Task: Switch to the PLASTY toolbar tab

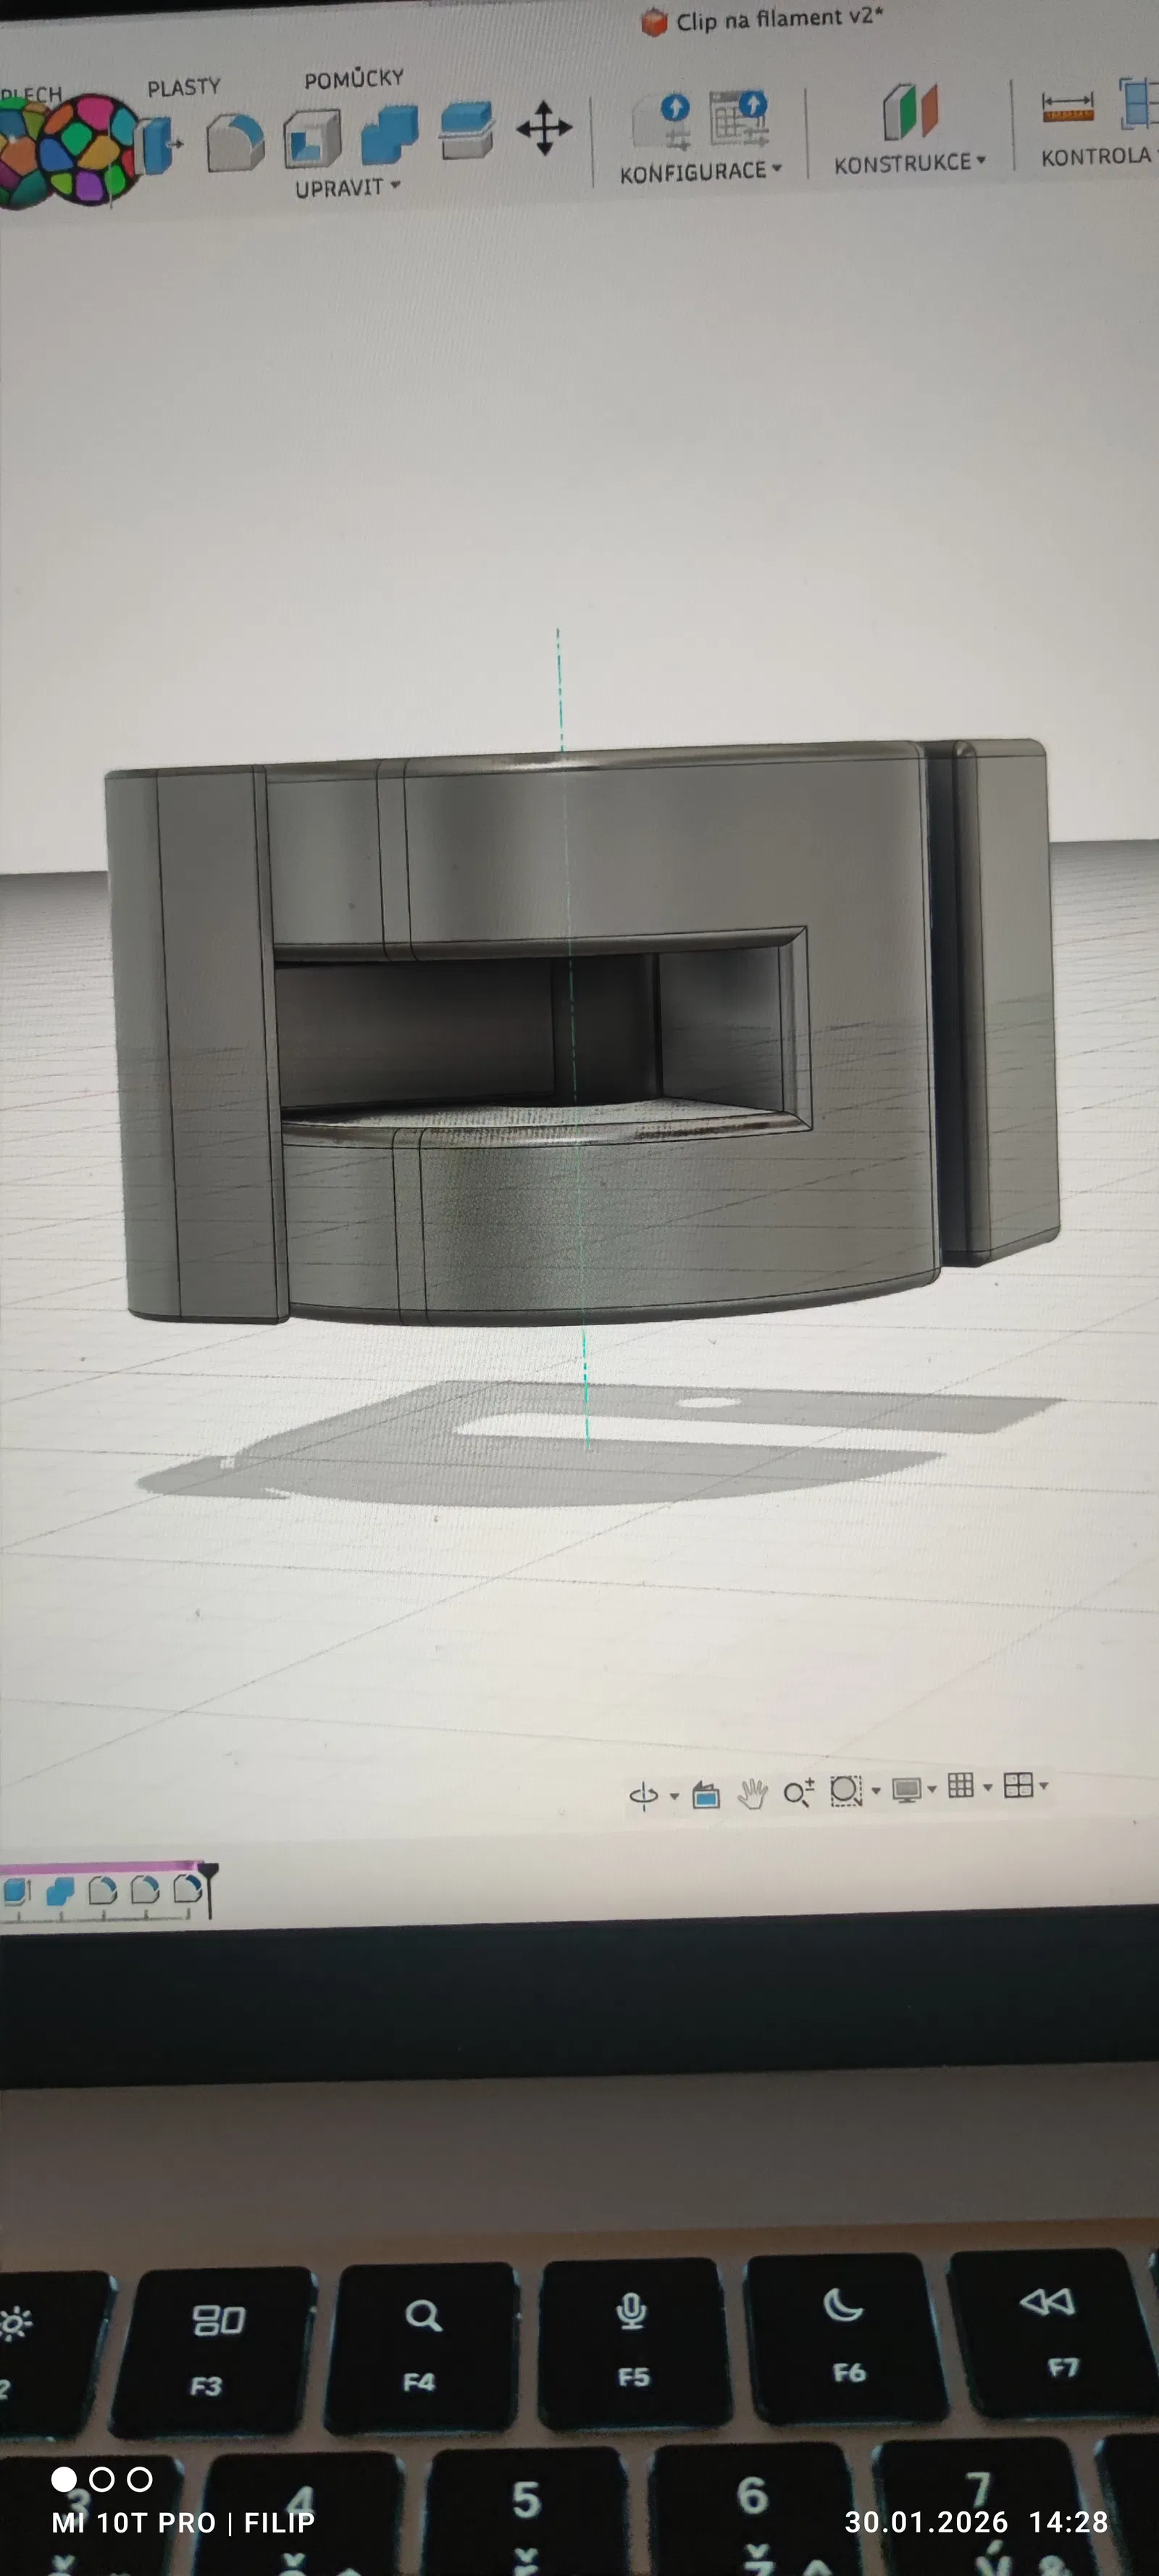Action: pos(184,88)
